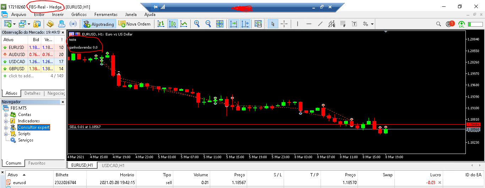Click the Nova Ordem button

tap(135, 24)
